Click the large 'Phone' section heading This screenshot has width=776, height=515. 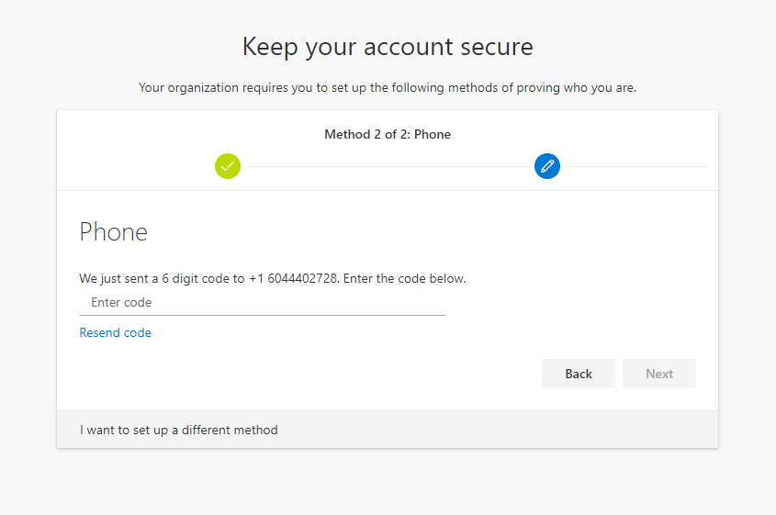tap(113, 232)
